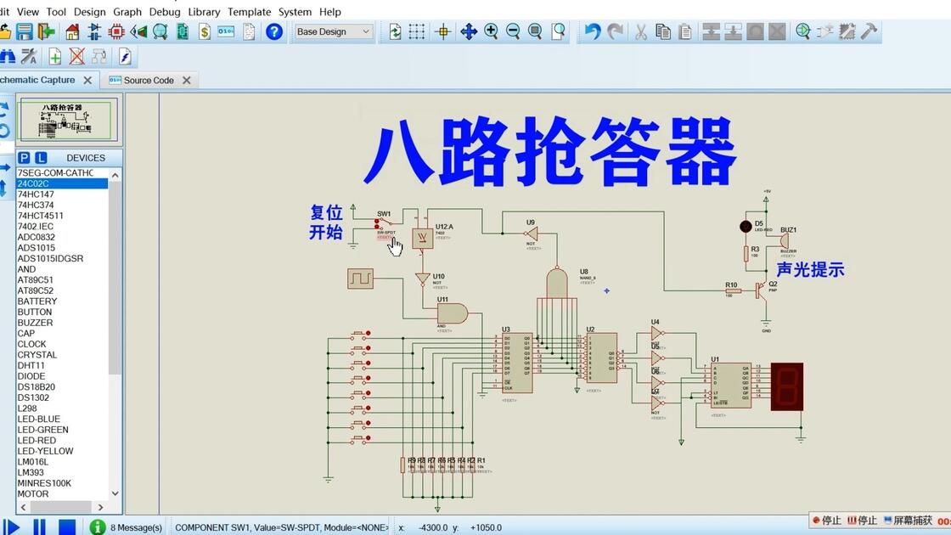Click the New Sheet green plus icon
This screenshot has width=951, height=535.
tap(54, 57)
